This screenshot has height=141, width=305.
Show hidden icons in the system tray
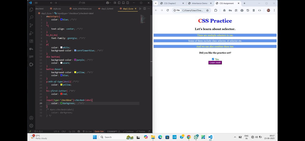pyautogui.click(x=235, y=137)
